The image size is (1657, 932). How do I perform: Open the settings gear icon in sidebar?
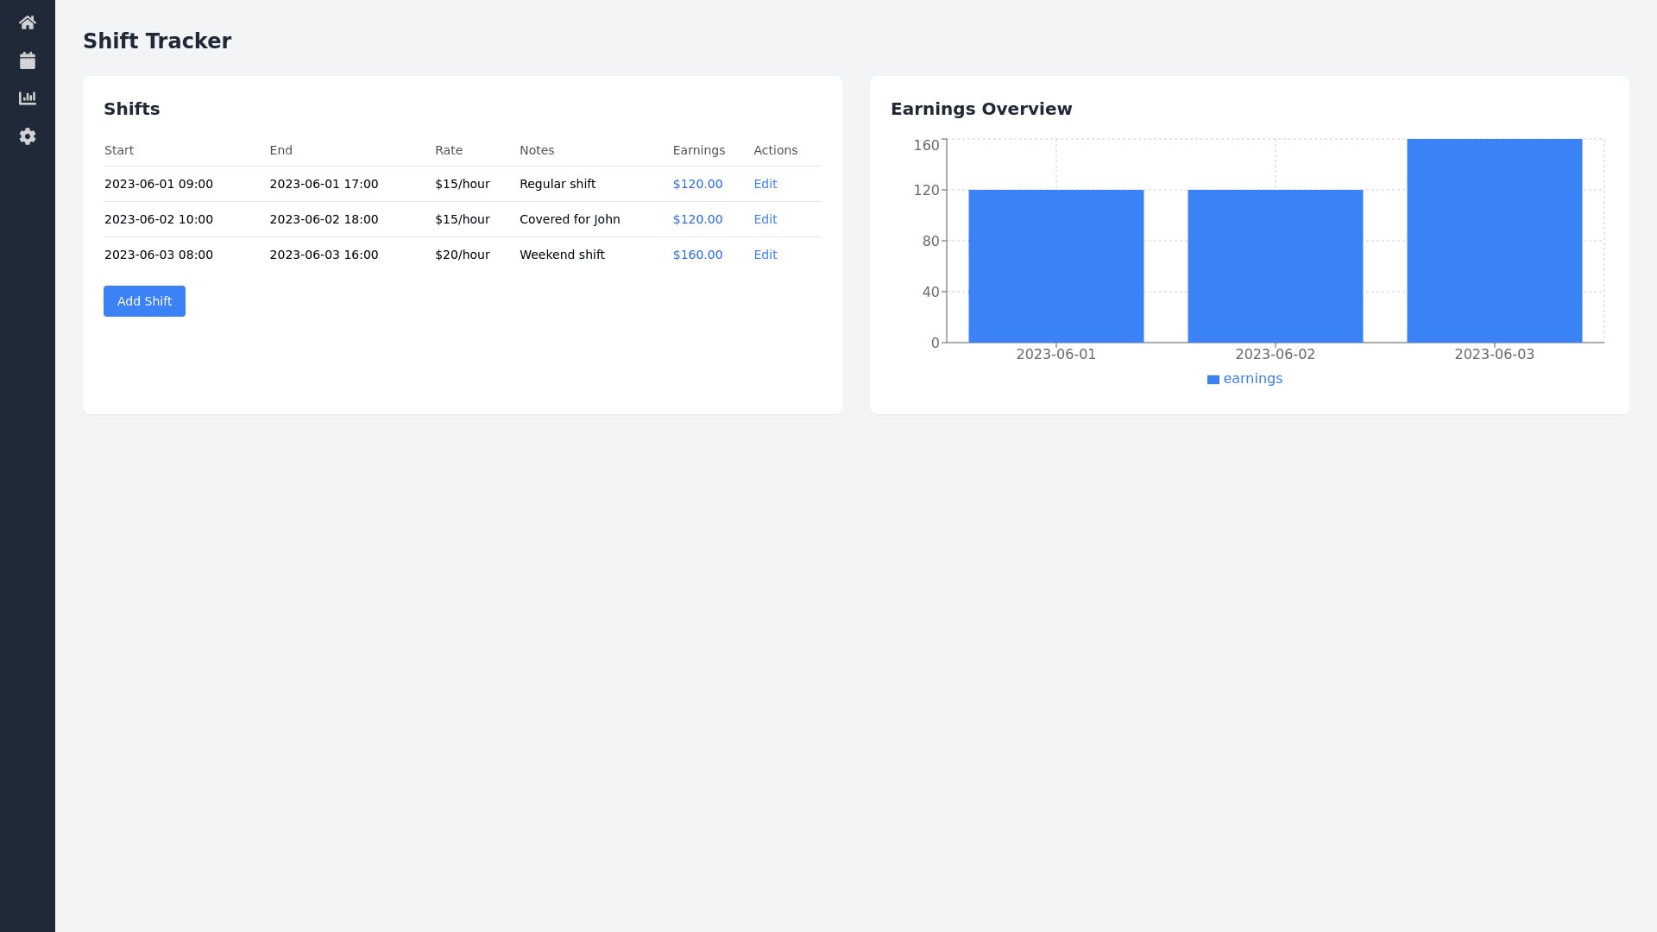[28, 136]
